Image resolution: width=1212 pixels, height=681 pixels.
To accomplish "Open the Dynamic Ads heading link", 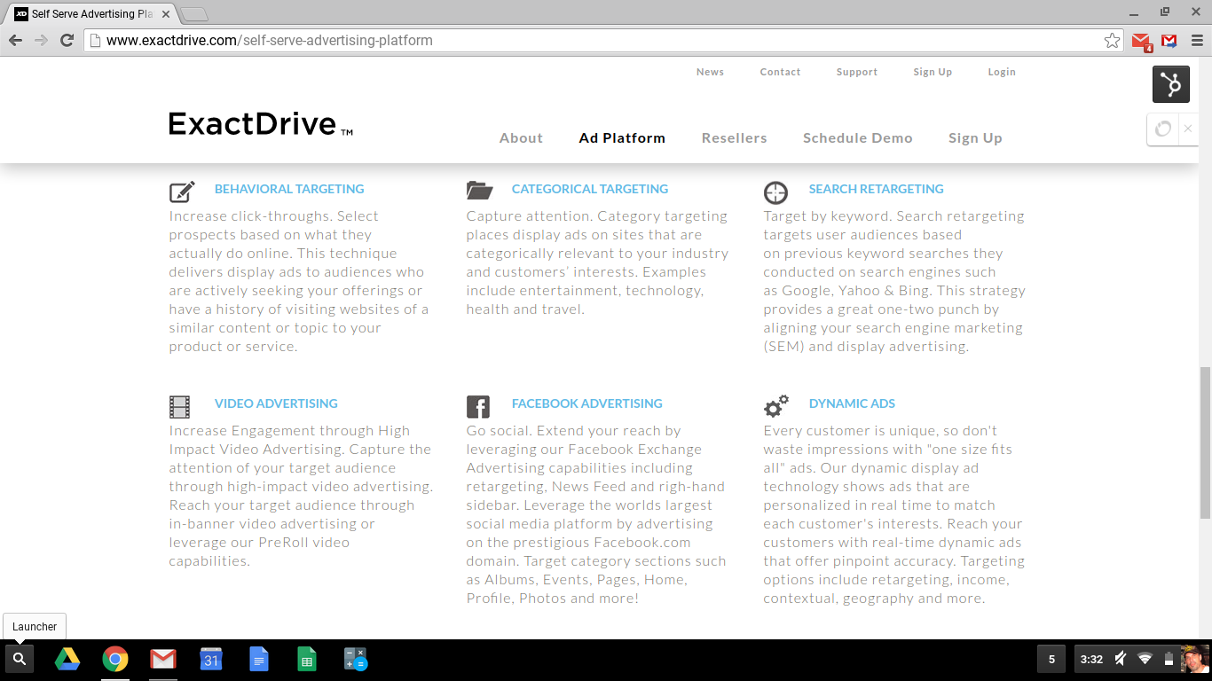I will (x=852, y=403).
